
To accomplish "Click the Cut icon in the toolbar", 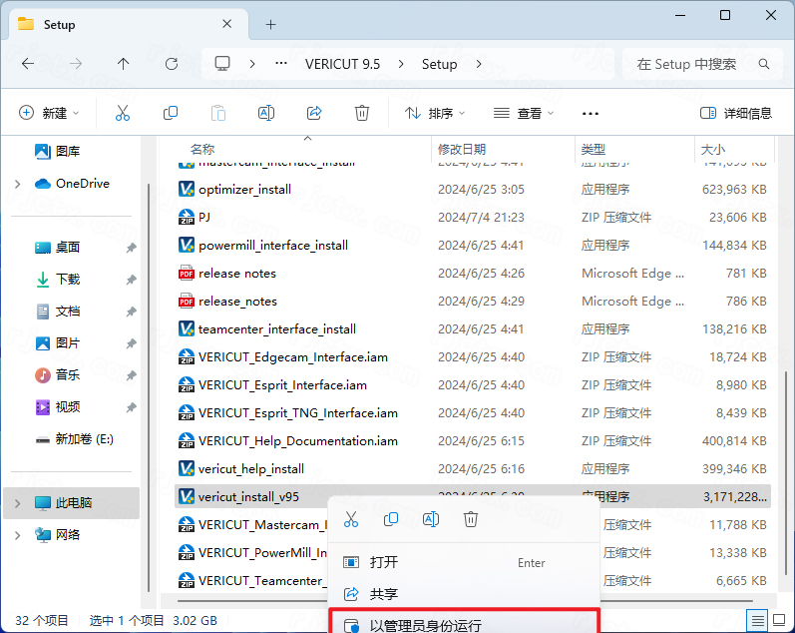I will click(122, 113).
